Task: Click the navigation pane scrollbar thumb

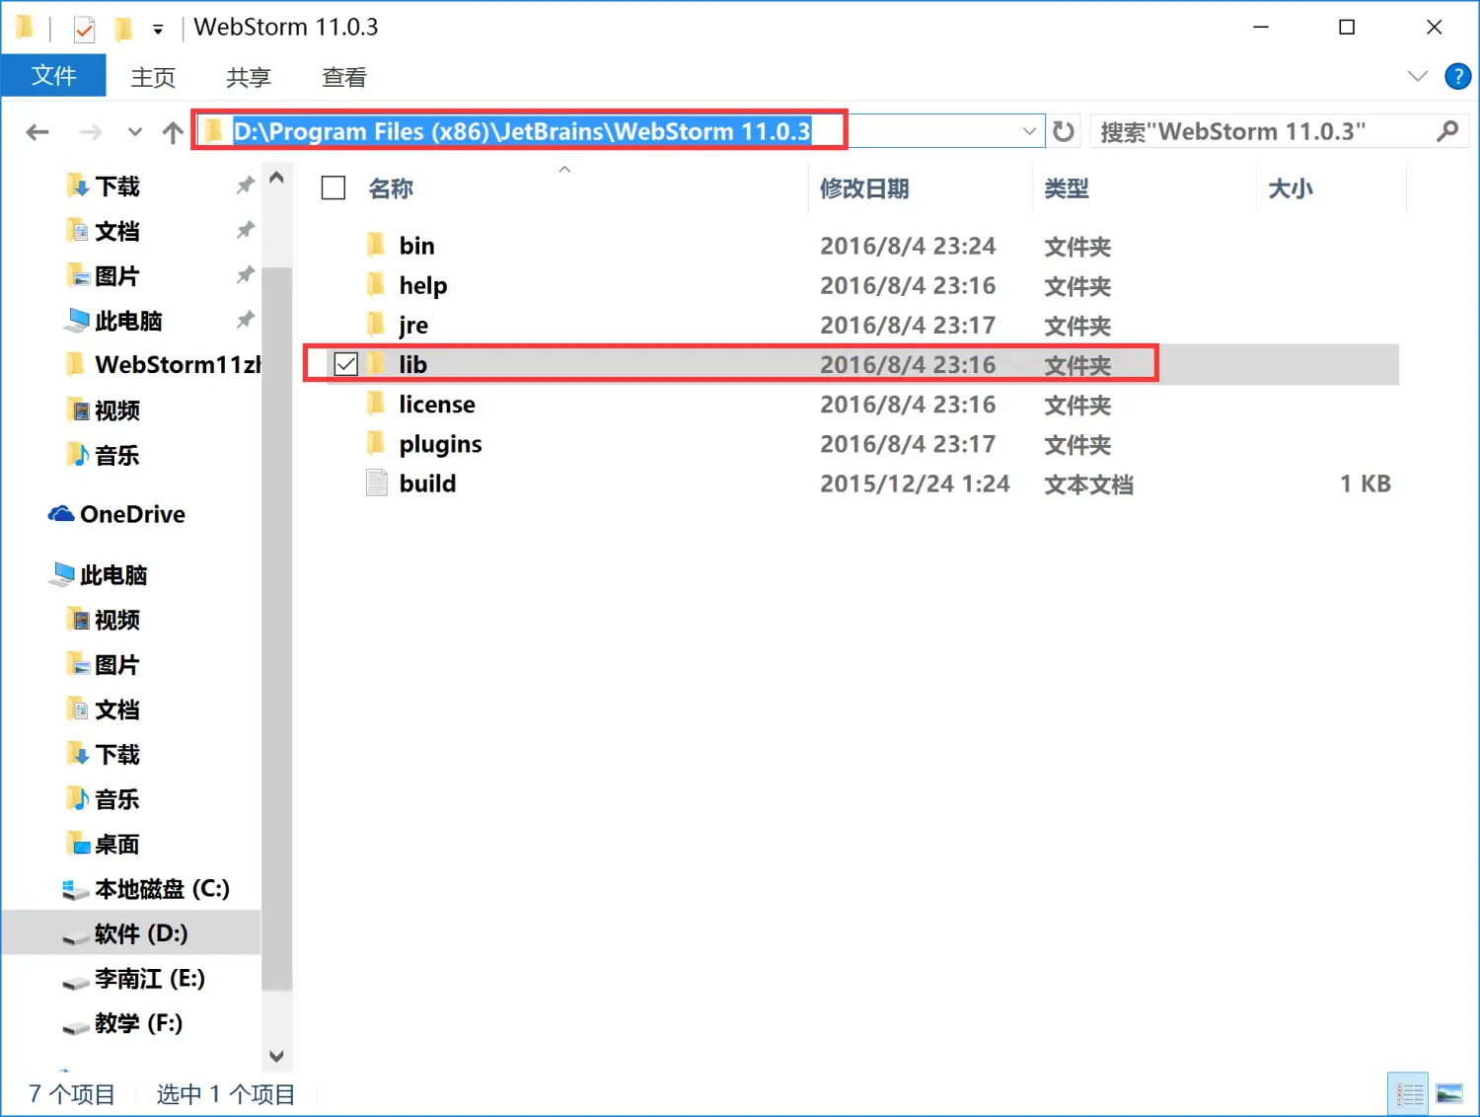Action: 277,627
